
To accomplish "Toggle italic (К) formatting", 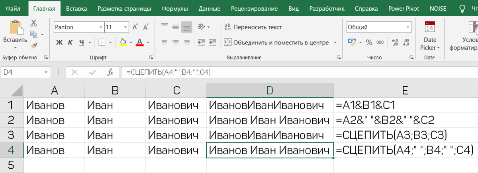I will tap(71, 42).
